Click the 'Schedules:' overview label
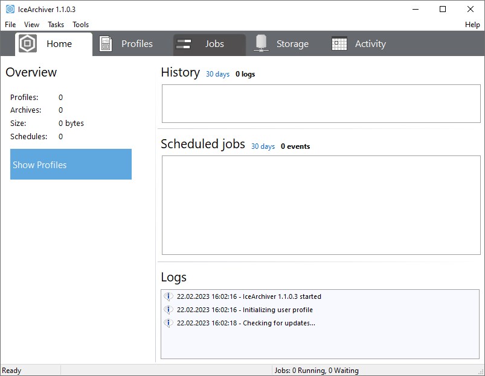The width and height of the screenshot is (485, 376). (x=29, y=136)
